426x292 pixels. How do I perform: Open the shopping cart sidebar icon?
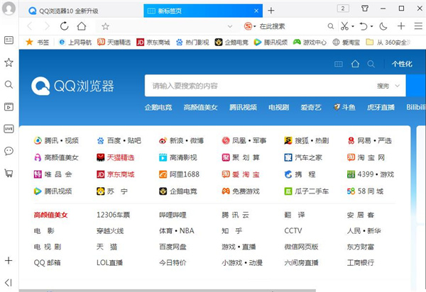9,173
